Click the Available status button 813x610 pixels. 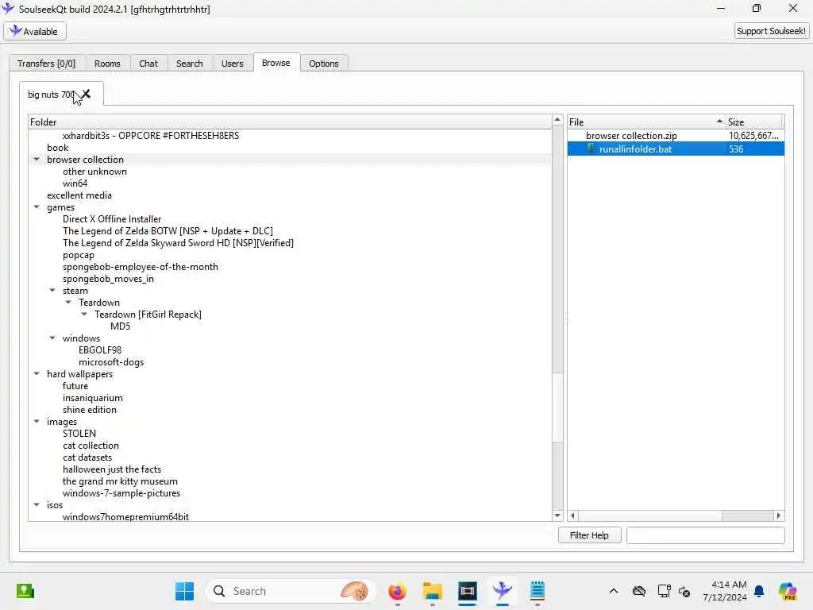35,31
